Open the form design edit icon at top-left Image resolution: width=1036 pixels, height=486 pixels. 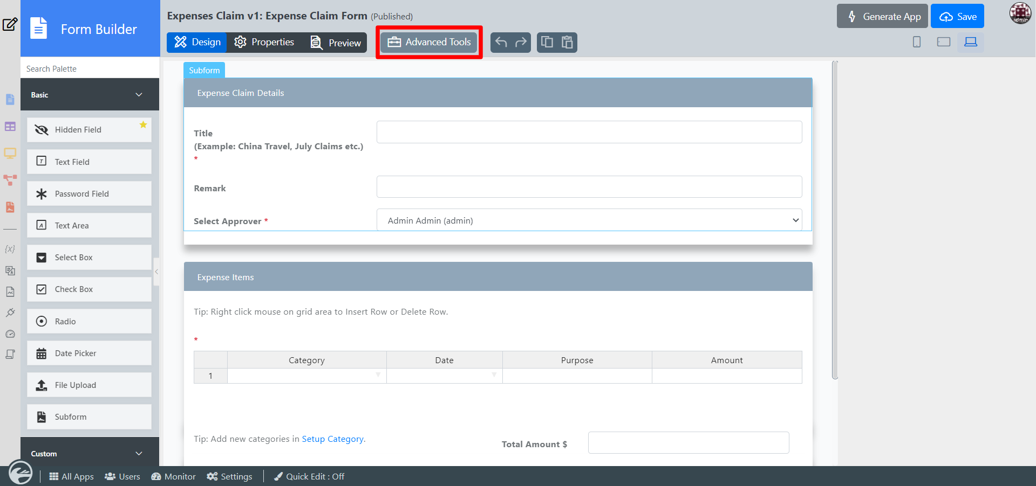click(x=10, y=24)
